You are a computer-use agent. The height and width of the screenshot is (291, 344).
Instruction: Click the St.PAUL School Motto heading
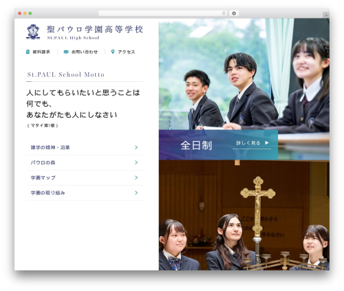click(66, 74)
